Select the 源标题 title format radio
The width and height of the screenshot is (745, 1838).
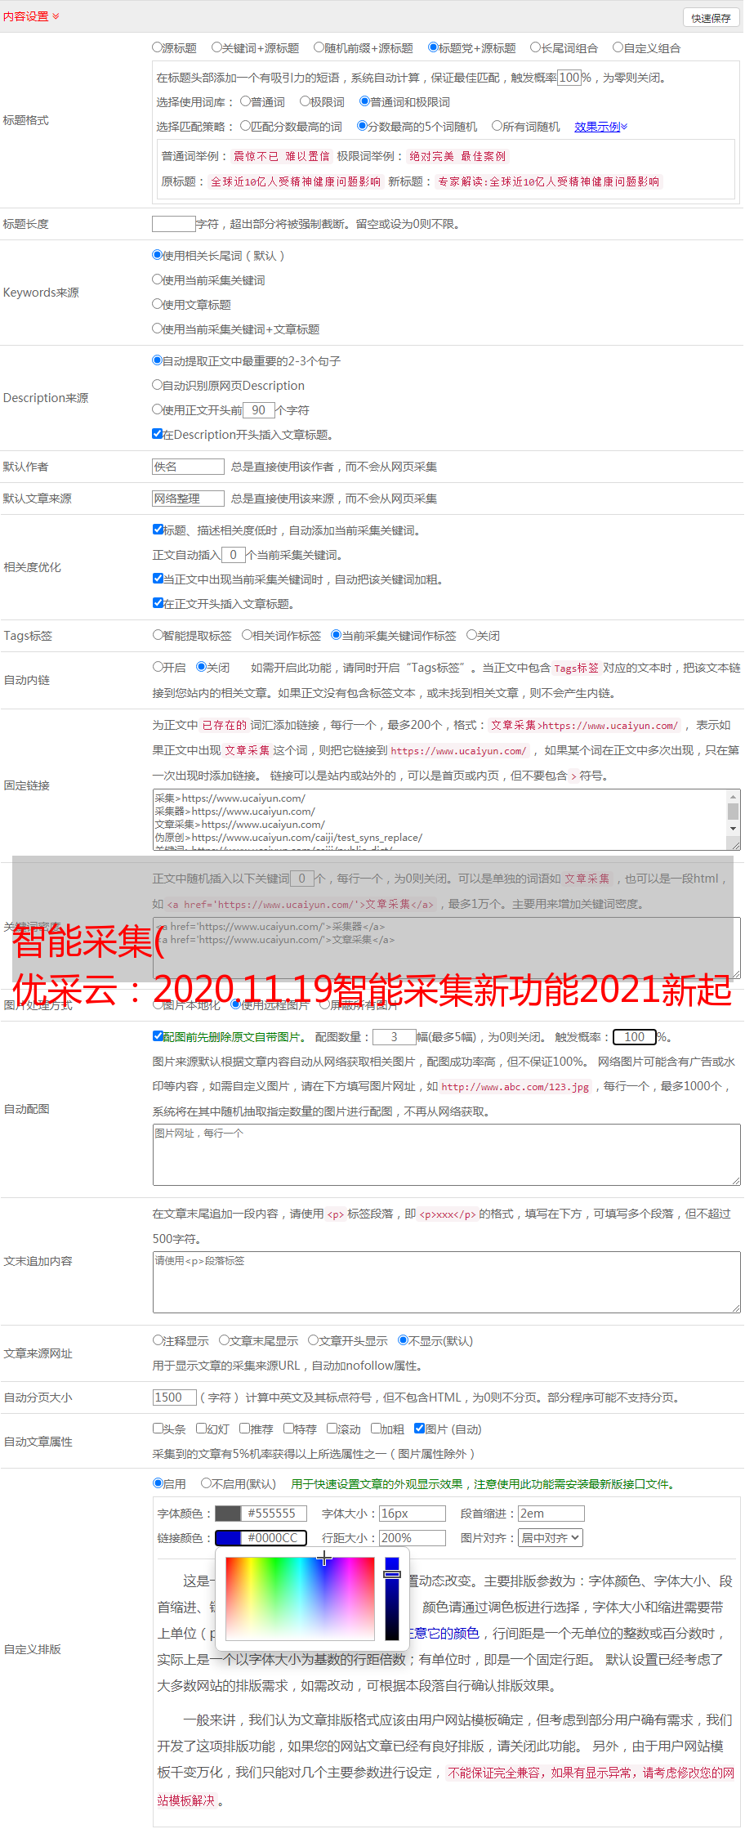pos(158,48)
